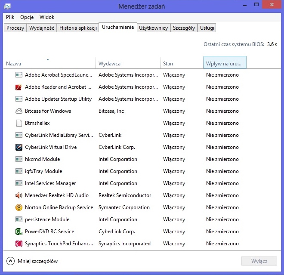The image size is (284, 275).
Task: Sort by the Wydawca column header
Action: [128, 62]
